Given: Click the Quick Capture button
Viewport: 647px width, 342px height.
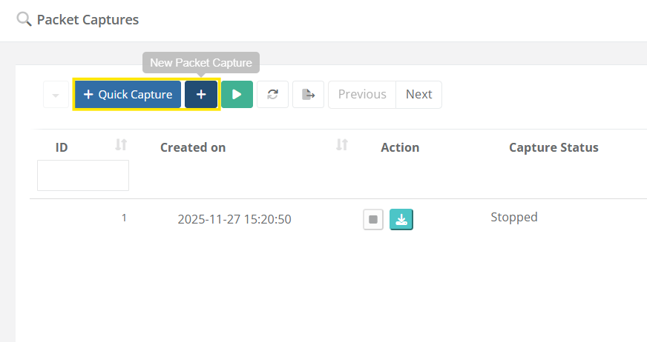Looking at the screenshot, I should click(128, 95).
